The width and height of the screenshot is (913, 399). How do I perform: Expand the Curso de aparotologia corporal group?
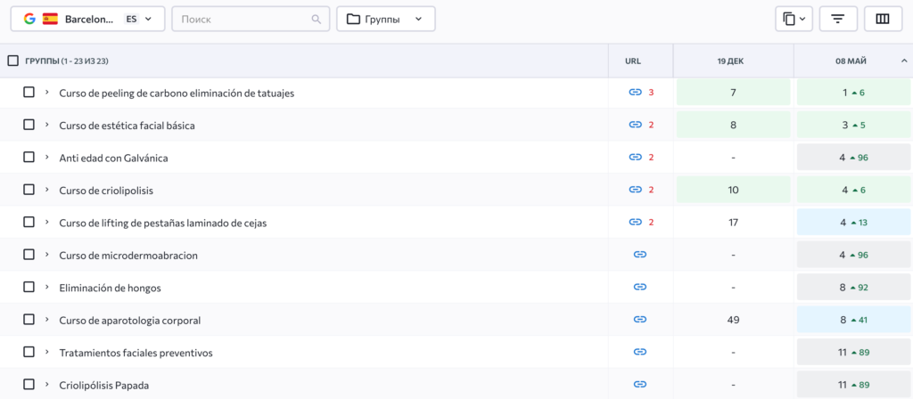(x=46, y=319)
